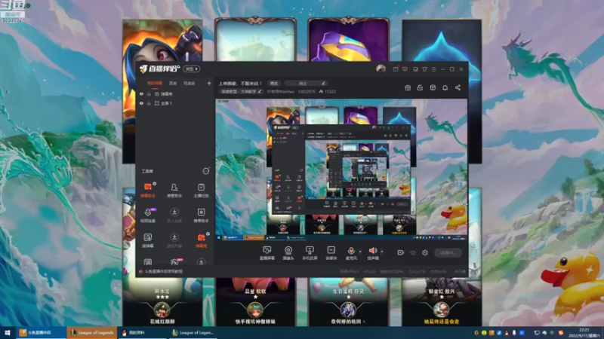This screenshot has height=339, width=604.
Task: Open the ranking assistant tool icon
Action: (x=201, y=215)
